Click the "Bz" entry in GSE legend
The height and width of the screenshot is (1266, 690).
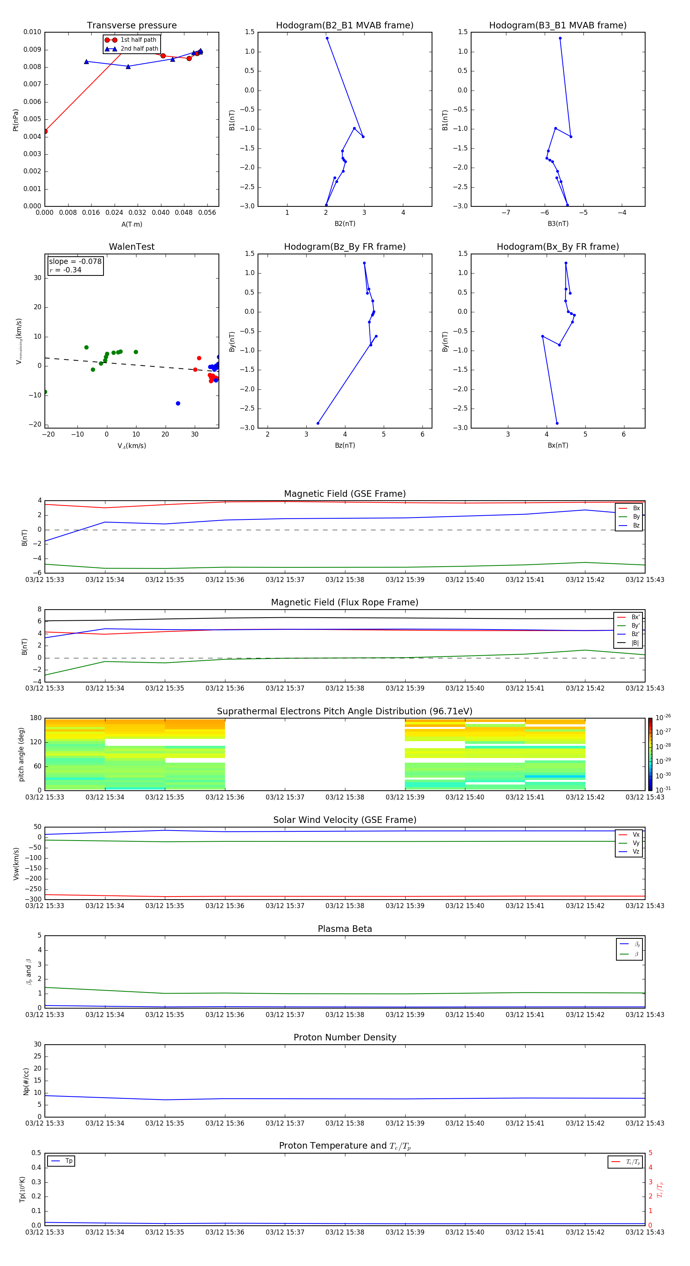click(x=629, y=525)
